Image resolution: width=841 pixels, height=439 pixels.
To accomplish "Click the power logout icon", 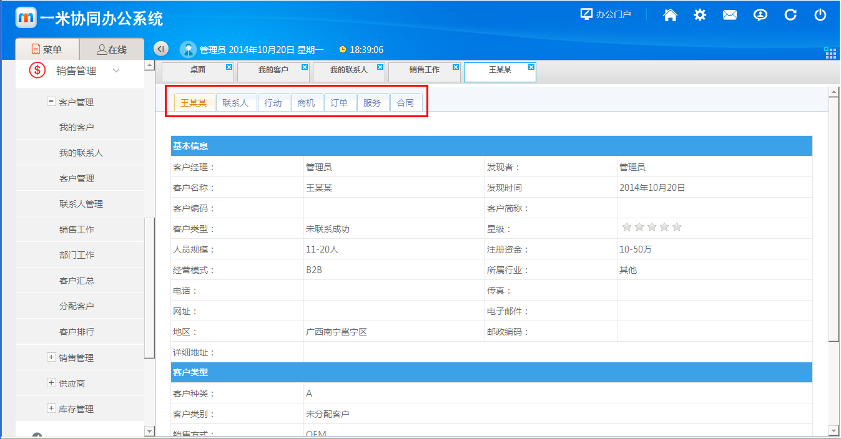I will [x=820, y=15].
